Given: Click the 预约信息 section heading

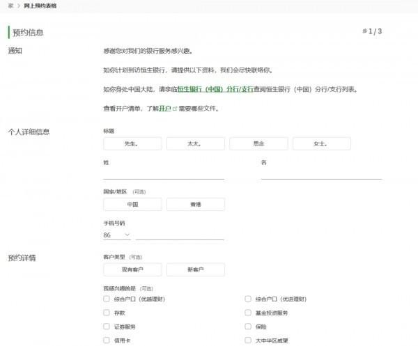Looking at the screenshot, I should (28, 33).
